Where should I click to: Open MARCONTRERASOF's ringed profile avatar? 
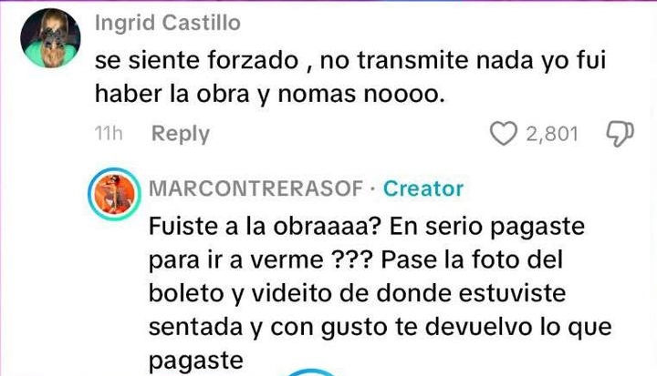tap(114, 194)
